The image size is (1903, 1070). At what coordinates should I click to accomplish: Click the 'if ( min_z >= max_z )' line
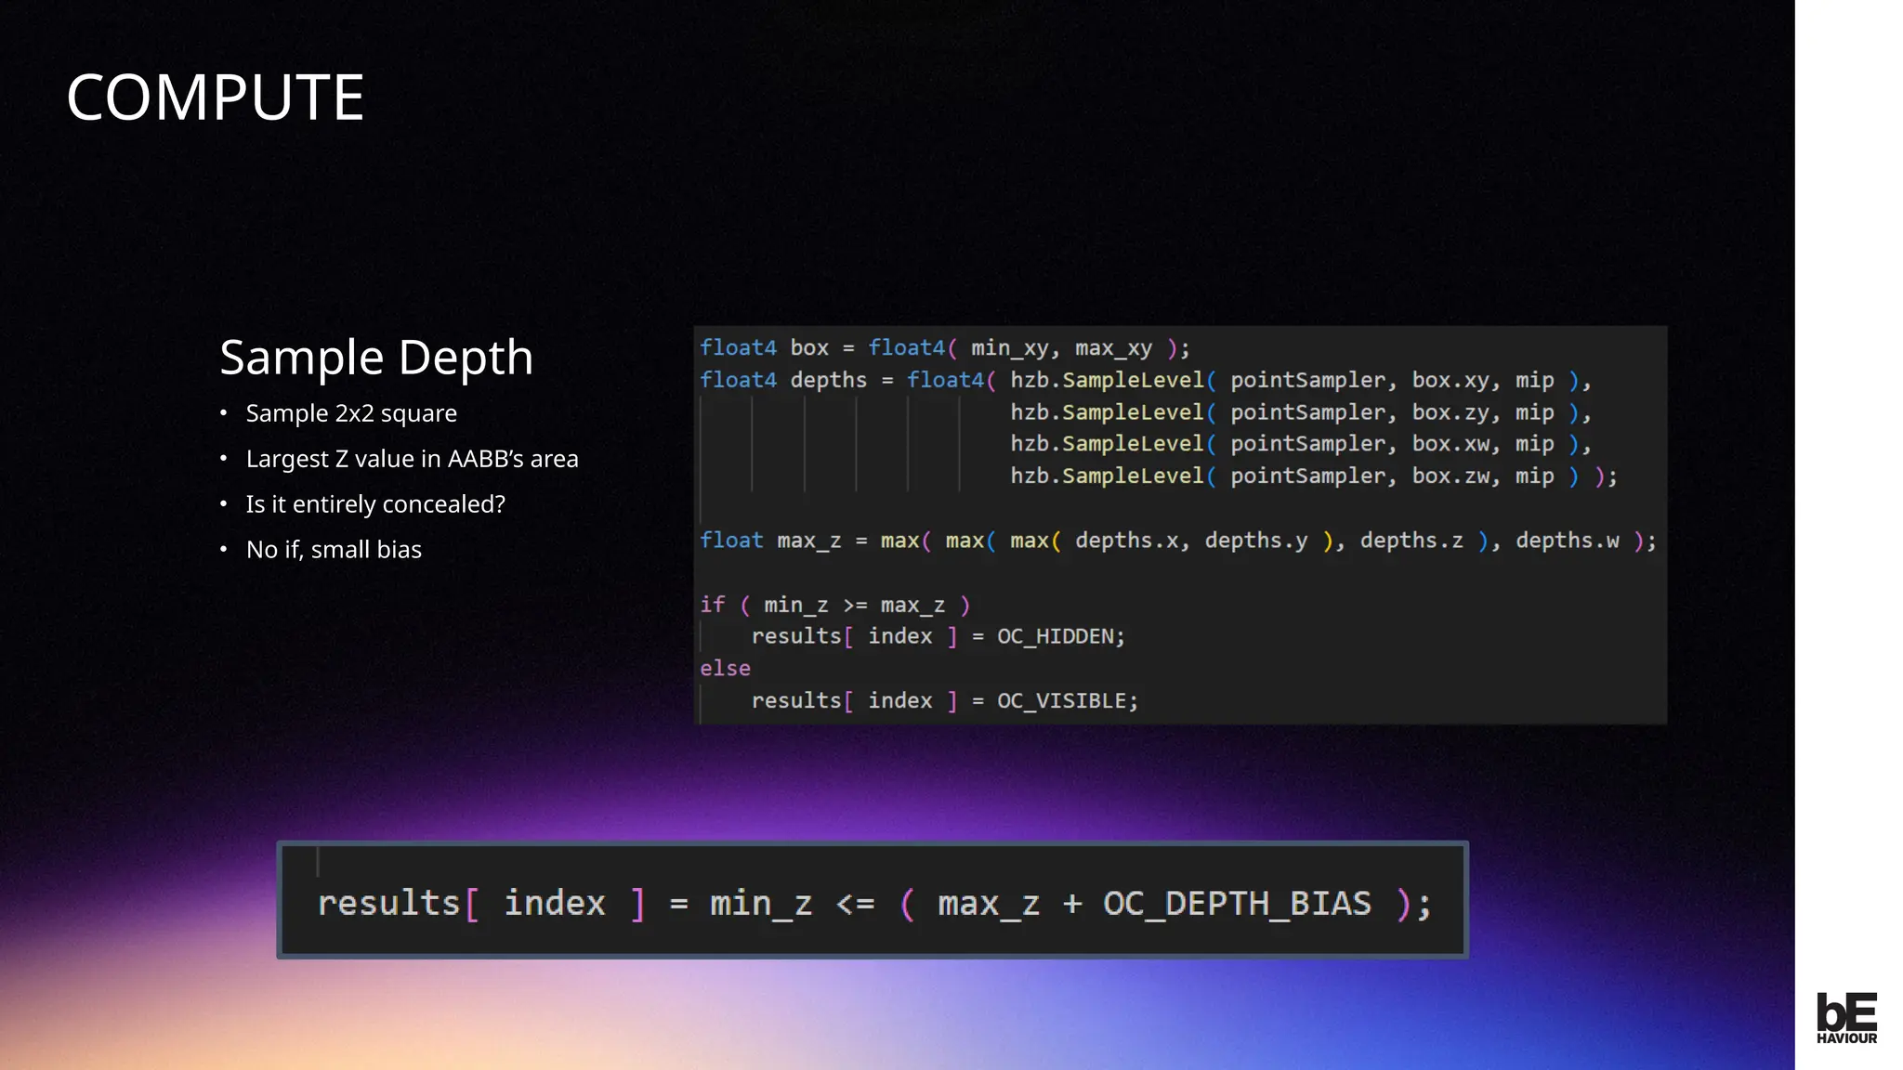[834, 606]
